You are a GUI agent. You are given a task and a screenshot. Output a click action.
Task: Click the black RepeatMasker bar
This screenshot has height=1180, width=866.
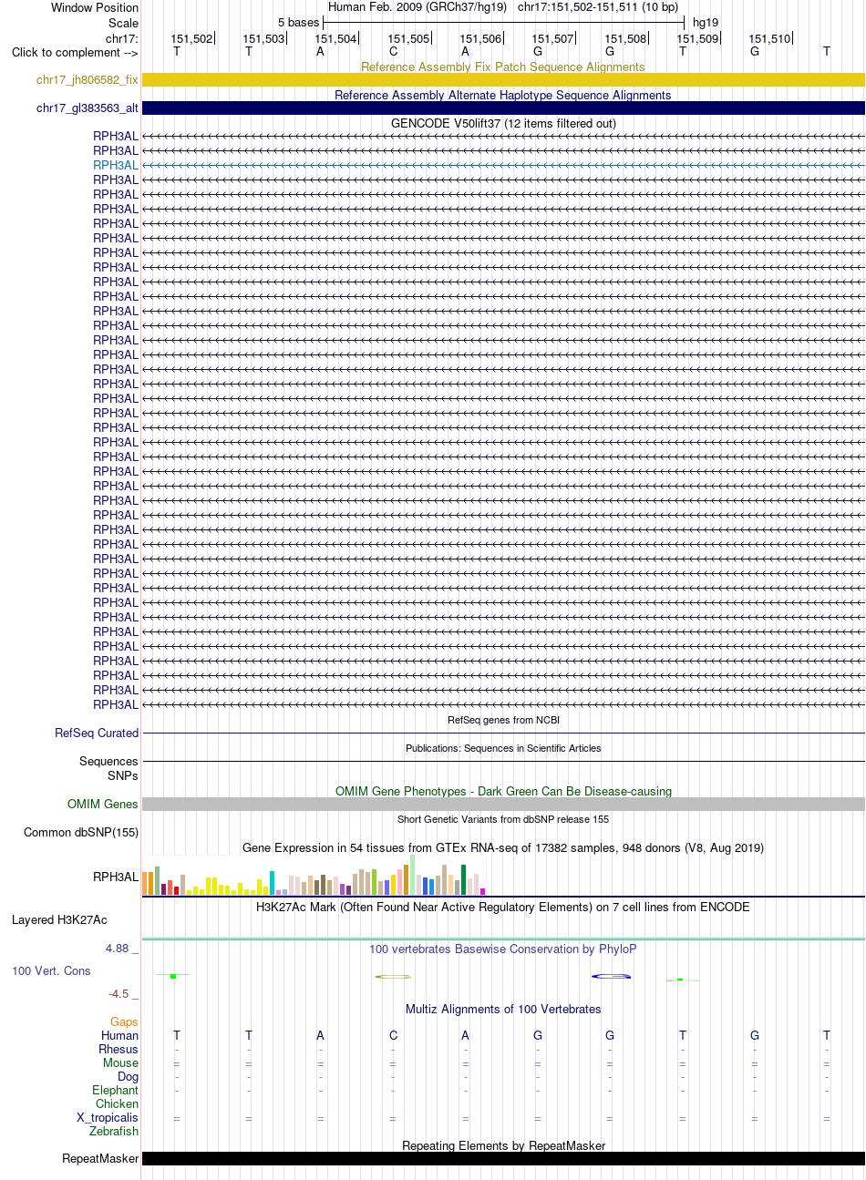503,1158
